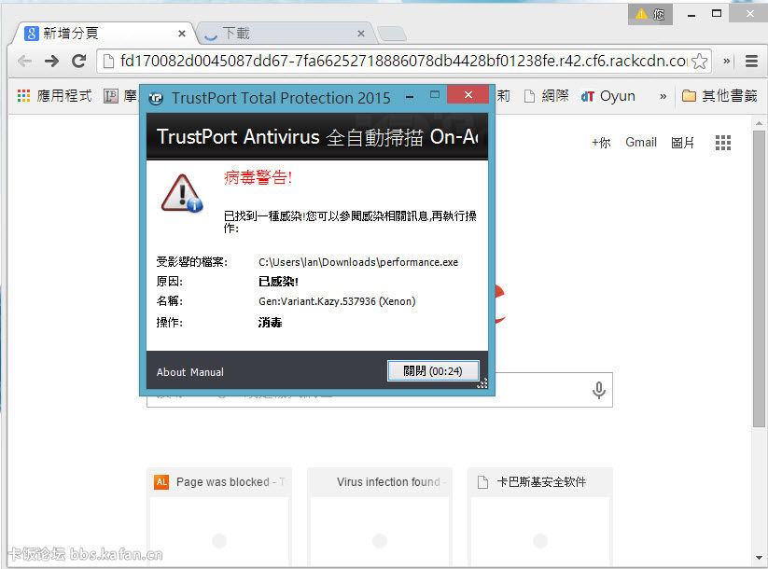768x569 pixels.
Task: Close the 新增分頁 tab
Action: (x=182, y=34)
